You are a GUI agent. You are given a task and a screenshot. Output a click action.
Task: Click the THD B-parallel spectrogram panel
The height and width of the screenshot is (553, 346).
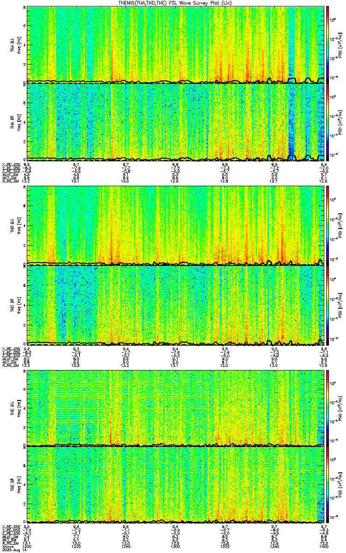pos(176,304)
